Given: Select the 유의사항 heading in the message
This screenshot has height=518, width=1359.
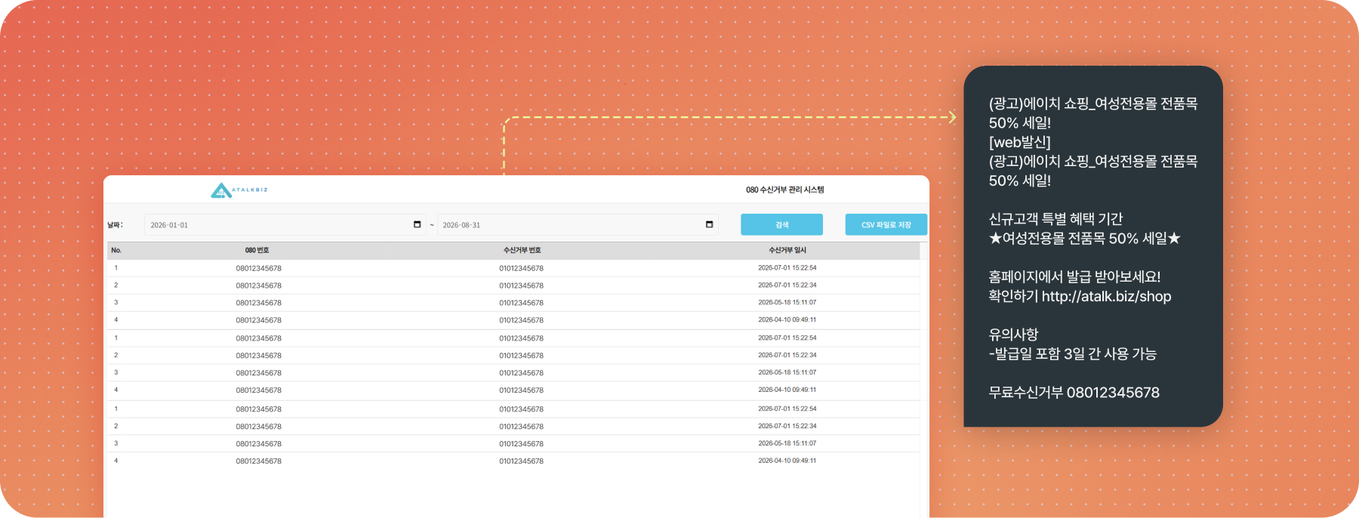Looking at the screenshot, I should click(1013, 335).
